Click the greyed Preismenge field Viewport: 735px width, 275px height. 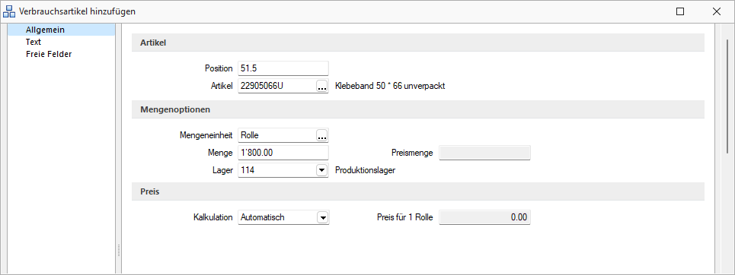point(484,153)
